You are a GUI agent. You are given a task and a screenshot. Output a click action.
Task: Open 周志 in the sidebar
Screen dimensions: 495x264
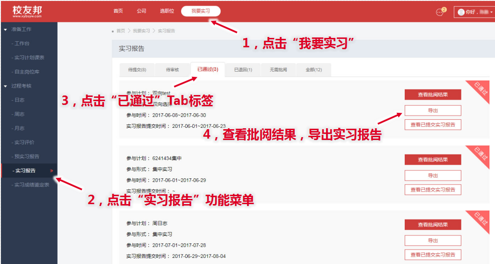19,114
